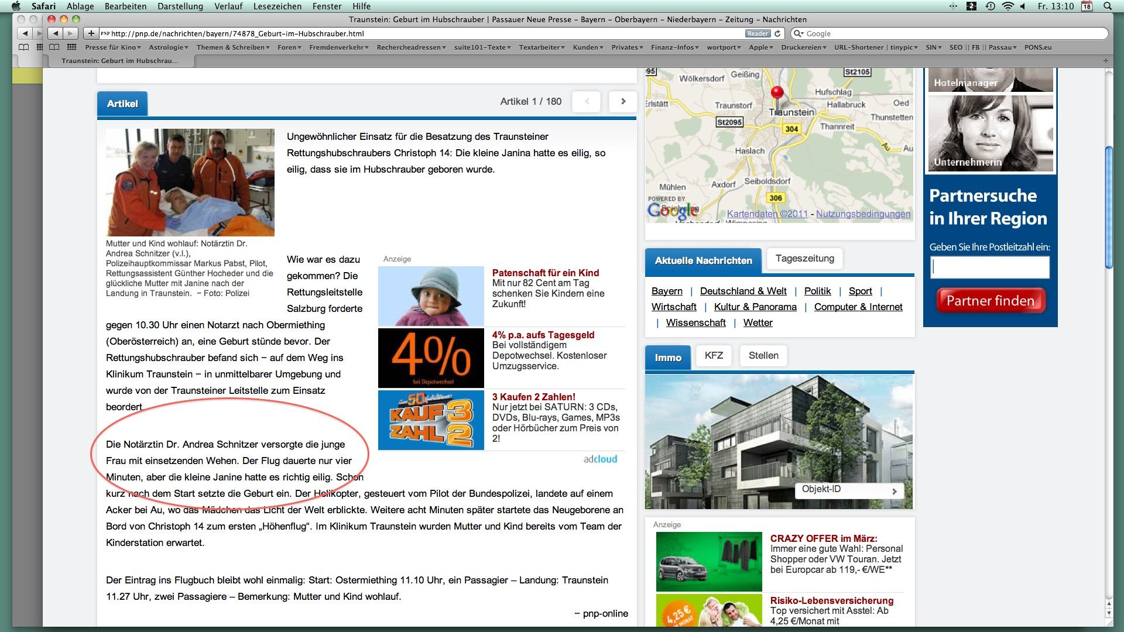Open the Politik news link
The width and height of the screenshot is (1124, 632).
(x=817, y=291)
